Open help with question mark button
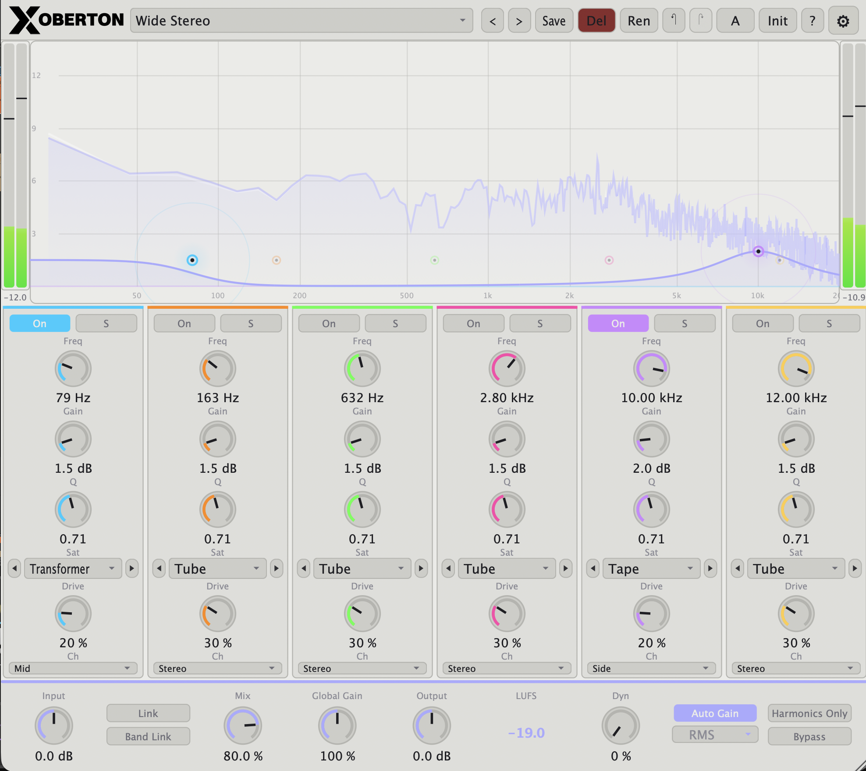The height and width of the screenshot is (771, 866). coord(812,21)
